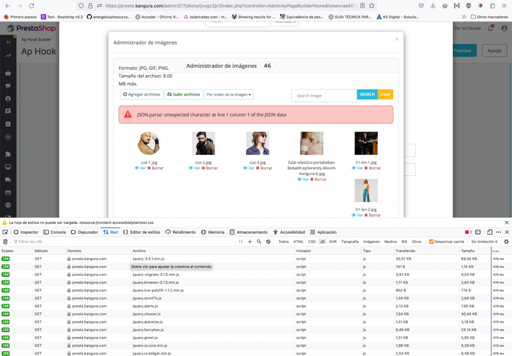512x356 pixels.
Task: Close the Administrador de imágenes modal
Action: [397, 39]
